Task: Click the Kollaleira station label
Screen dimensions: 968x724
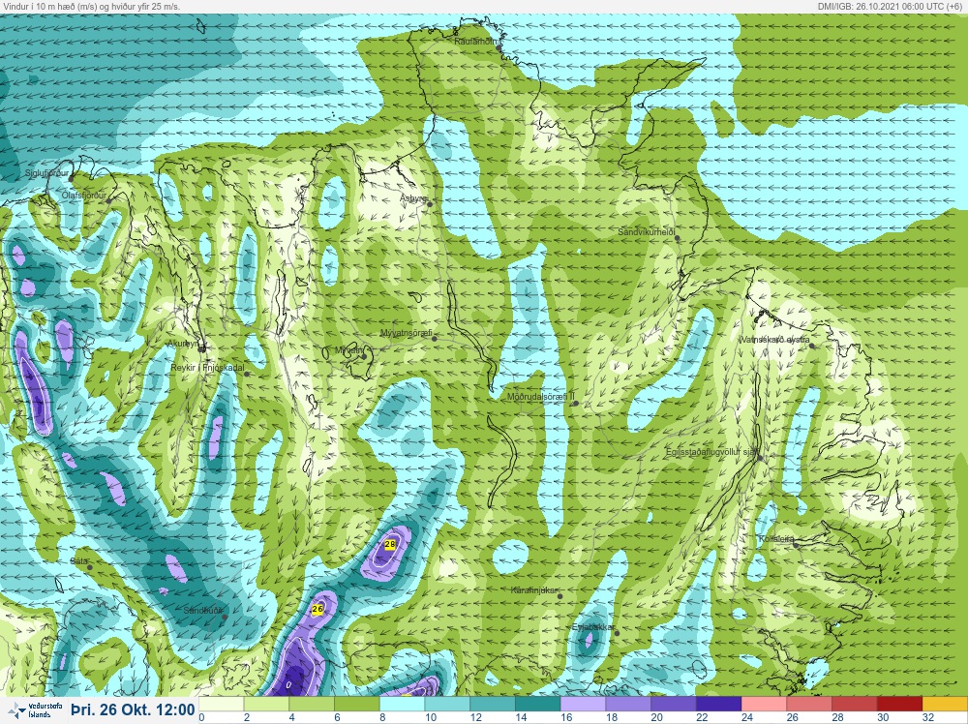Action: pyautogui.click(x=776, y=539)
